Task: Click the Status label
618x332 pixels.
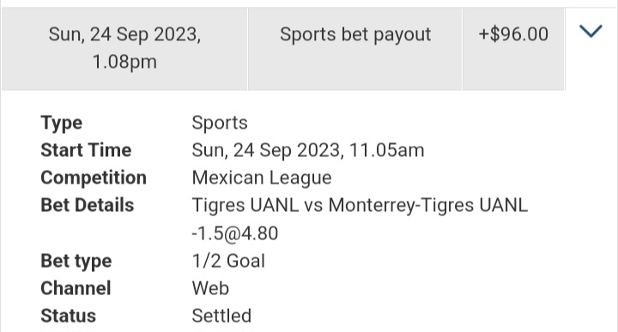Action: pos(68,316)
